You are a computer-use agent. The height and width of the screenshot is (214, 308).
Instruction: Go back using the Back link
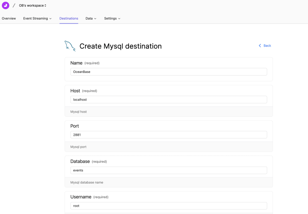click(x=265, y=45)
